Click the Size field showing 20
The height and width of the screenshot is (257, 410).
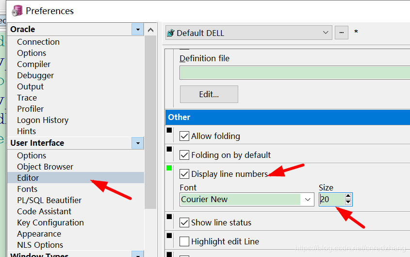pos(331,199)
